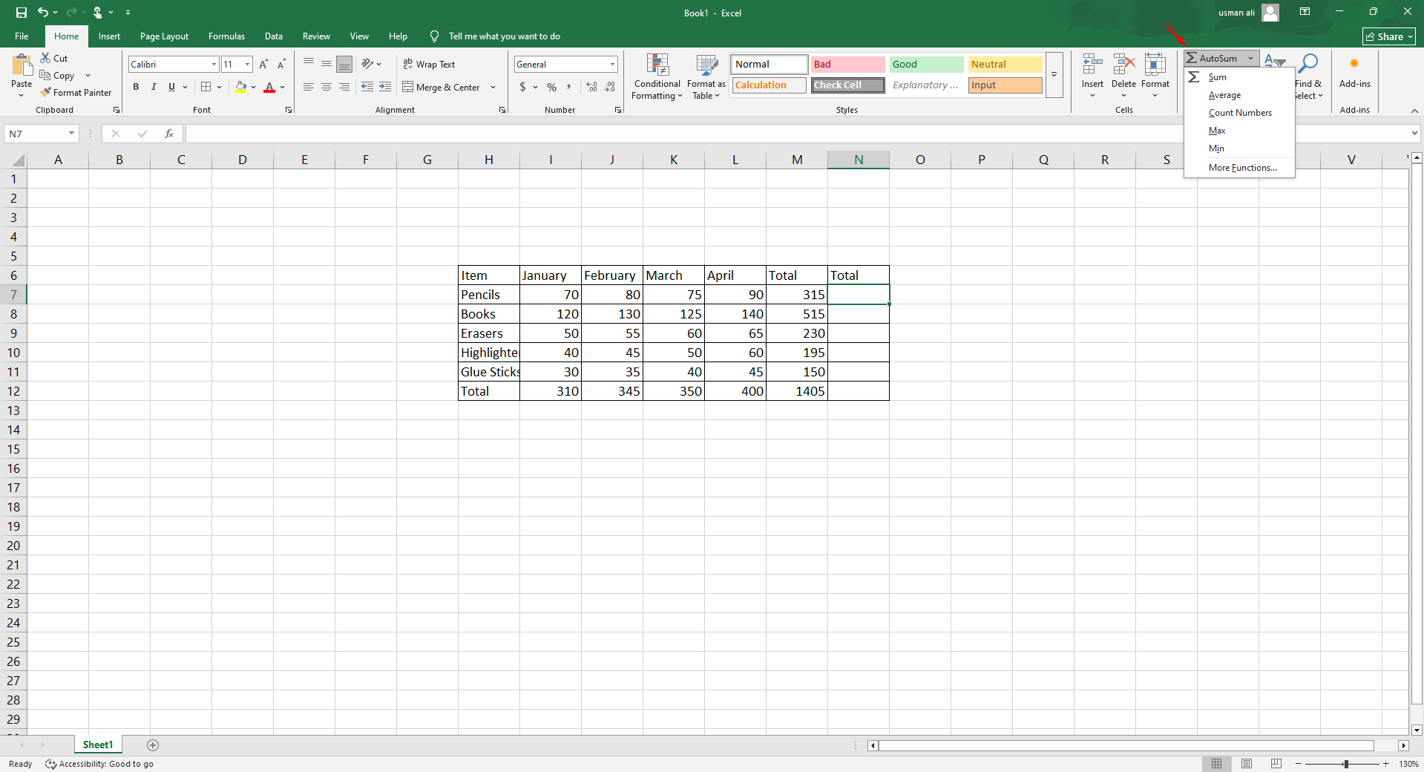Toggle Align Left
1424x772 pixels.
click(x=309, y=87)
